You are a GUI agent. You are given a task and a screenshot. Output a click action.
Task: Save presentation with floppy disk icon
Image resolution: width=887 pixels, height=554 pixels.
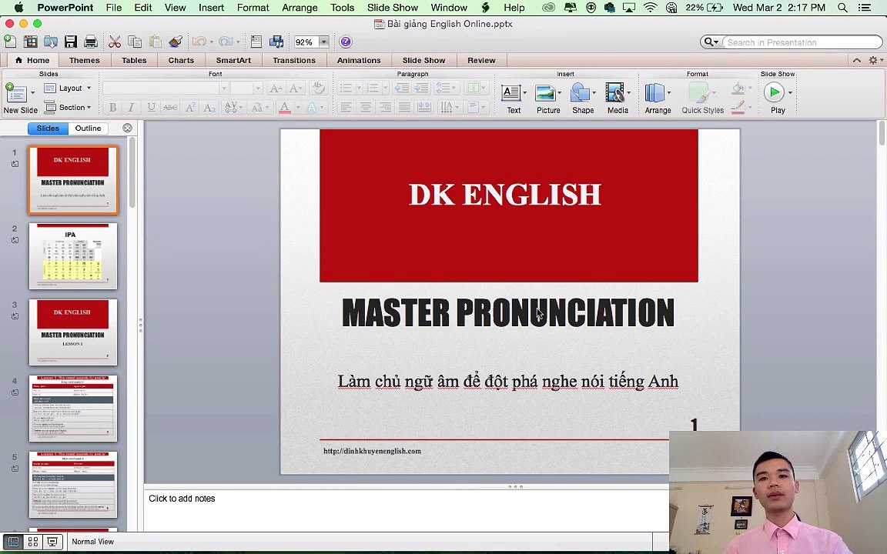click(x=71, y=42)
